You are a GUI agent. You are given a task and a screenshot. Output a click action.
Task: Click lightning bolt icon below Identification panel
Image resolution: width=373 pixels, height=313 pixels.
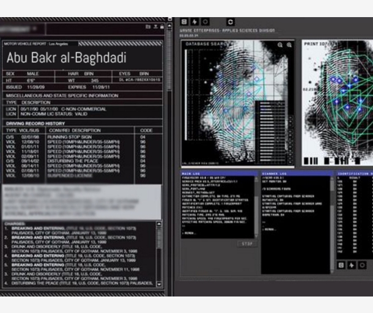[352, 265]
